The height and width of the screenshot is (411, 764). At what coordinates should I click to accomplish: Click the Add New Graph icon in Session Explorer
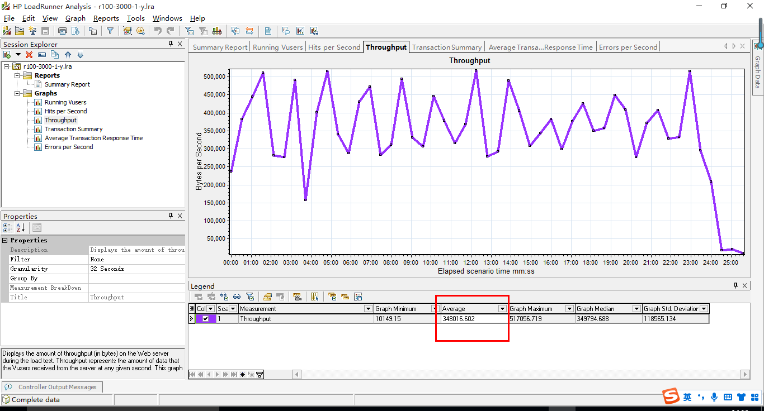(7, 55)
